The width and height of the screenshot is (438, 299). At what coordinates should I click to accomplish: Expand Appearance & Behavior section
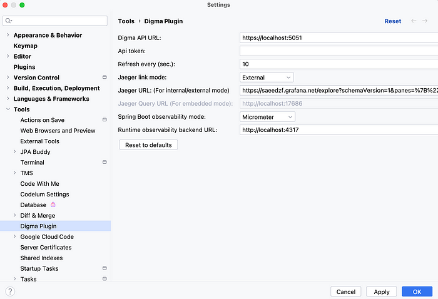tap(8, 35)
